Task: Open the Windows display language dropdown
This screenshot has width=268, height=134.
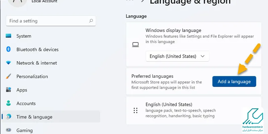Action: 178,56
